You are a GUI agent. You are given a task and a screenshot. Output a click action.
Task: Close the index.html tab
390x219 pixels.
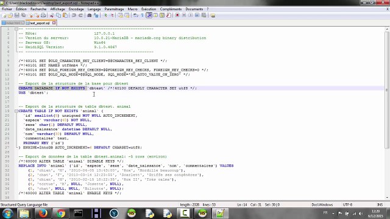[23, 23]
